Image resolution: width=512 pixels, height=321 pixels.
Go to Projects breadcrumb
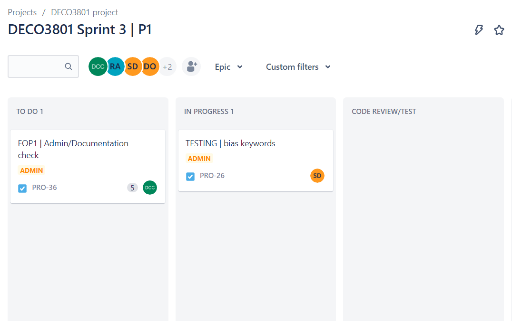coord(22,12)
